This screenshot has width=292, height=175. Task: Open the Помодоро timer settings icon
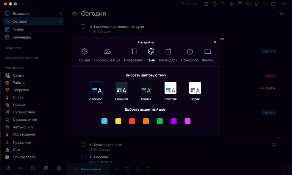(190, 52)
